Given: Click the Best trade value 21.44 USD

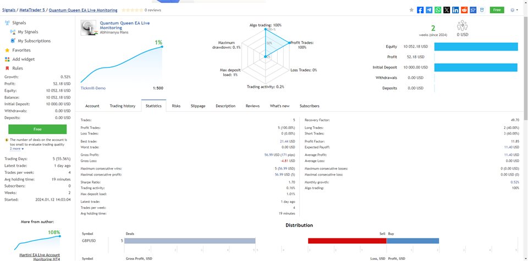Looking at the screenshot, I should [x=287, y=141].
